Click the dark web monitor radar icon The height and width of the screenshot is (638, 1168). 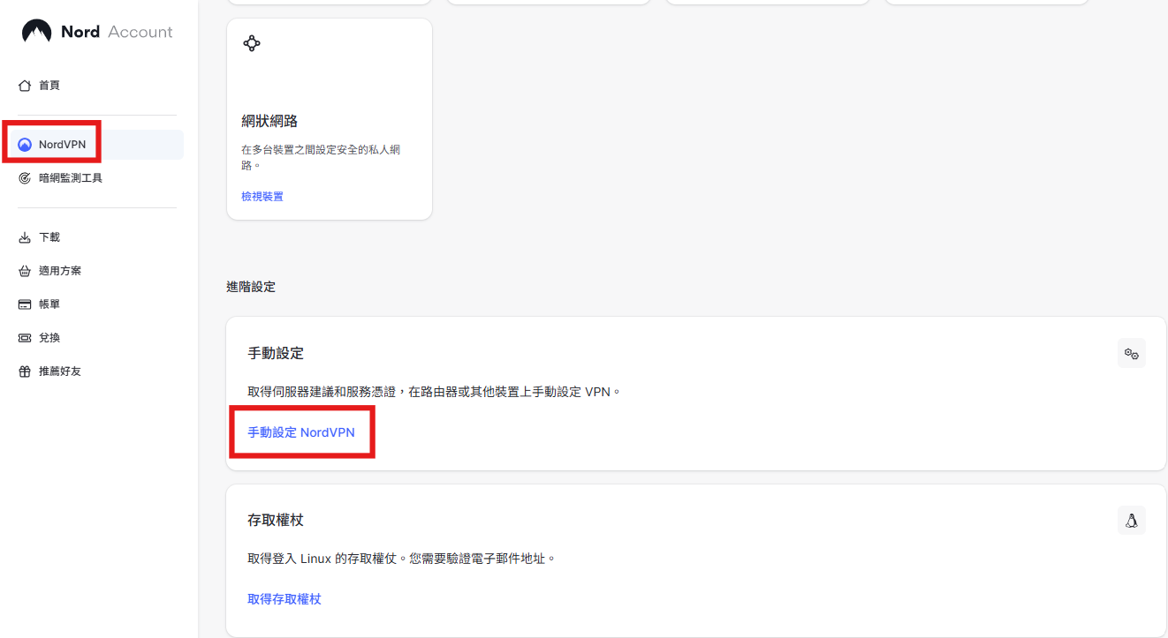coord(25,178)
